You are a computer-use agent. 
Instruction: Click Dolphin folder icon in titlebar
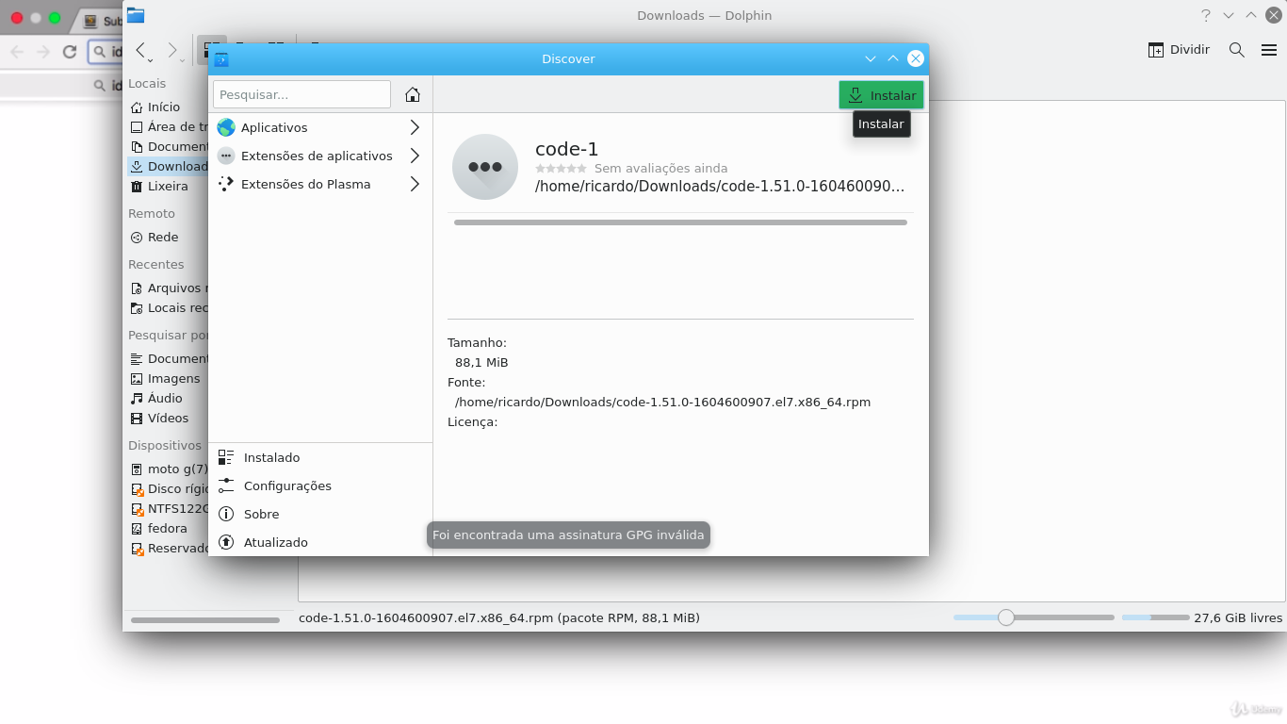tap(136, 15)
